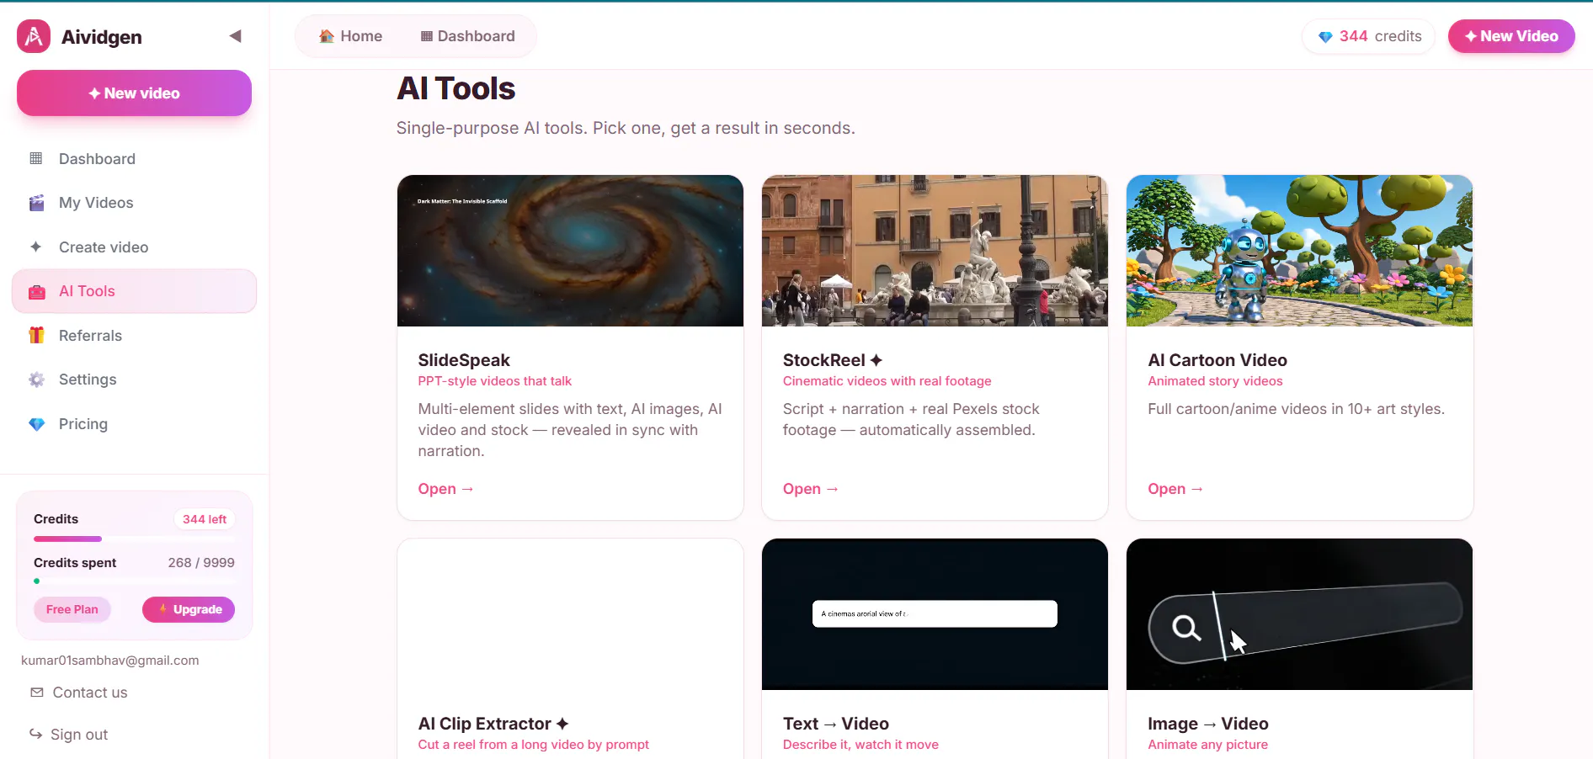Collapse the sidebar with the arrow icon
1593x759 pixels.
(x=235, y=36)
